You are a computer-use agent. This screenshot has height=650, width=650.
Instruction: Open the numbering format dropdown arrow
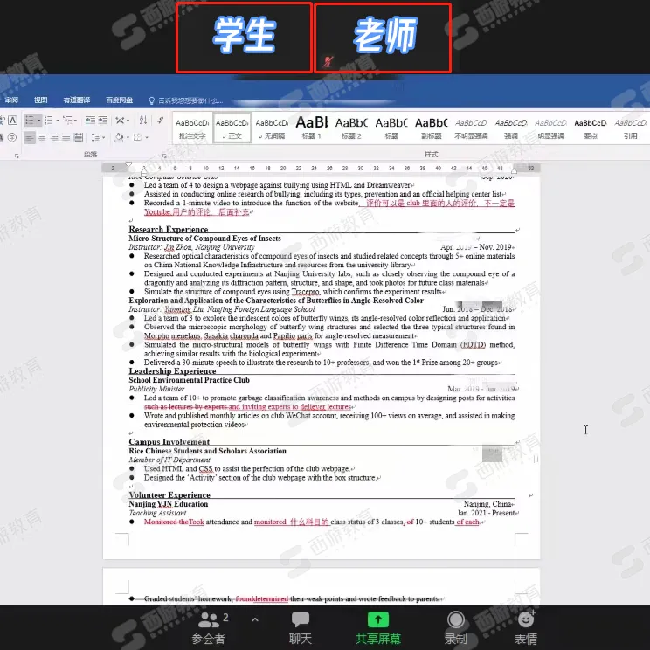[x=57, y=121]
